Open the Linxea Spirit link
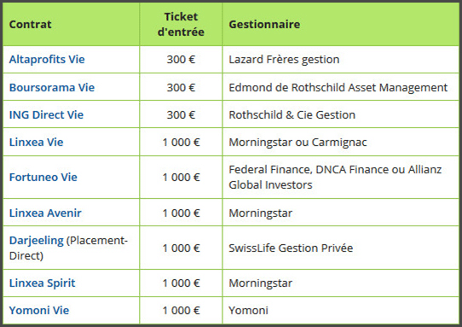The height and width of the screenshot is (327, 462). 42,283
